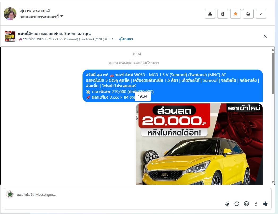
Task: Click the page avatar beside reply field
Action: pyautogui.click(x=10, y=194)
